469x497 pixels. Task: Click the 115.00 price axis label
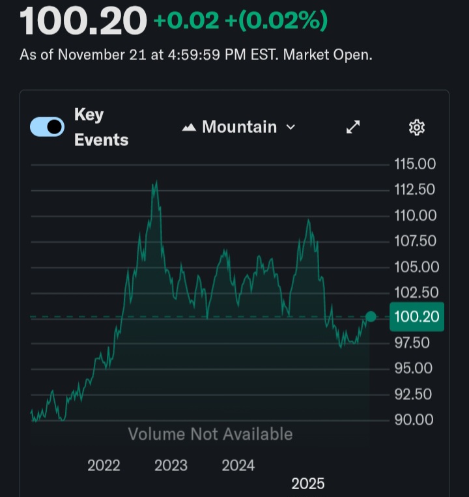(x=415, y=164)
